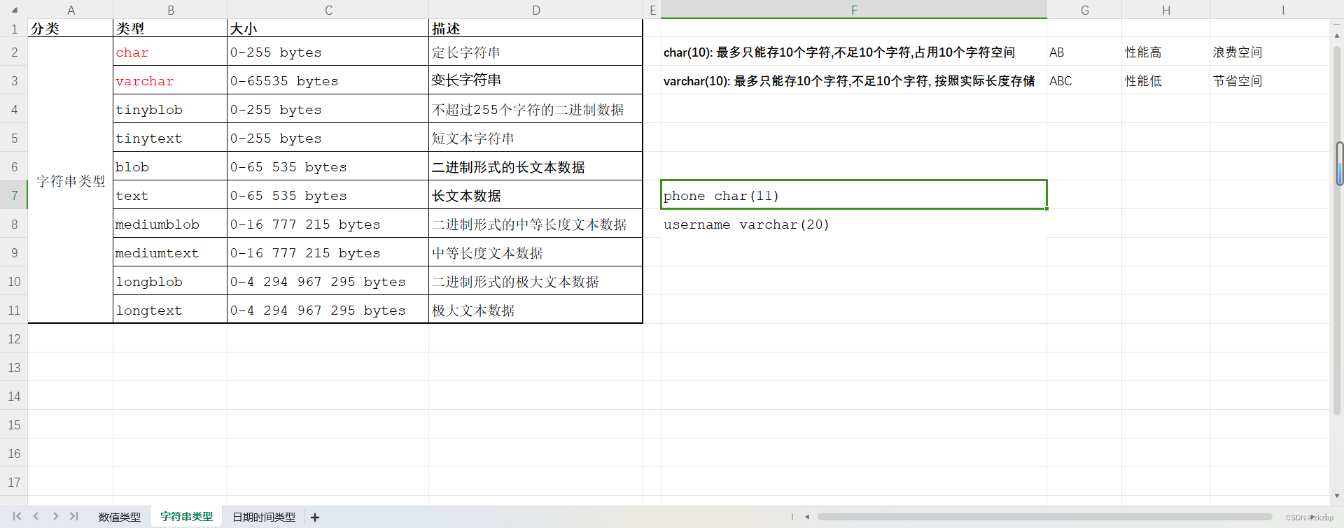Select the 'AB' cell
1344x528 pixels.
point(1084,52)
